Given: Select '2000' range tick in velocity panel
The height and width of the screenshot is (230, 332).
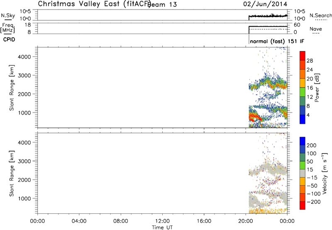Looking at the screenshot, I should [x=24, y=180].
